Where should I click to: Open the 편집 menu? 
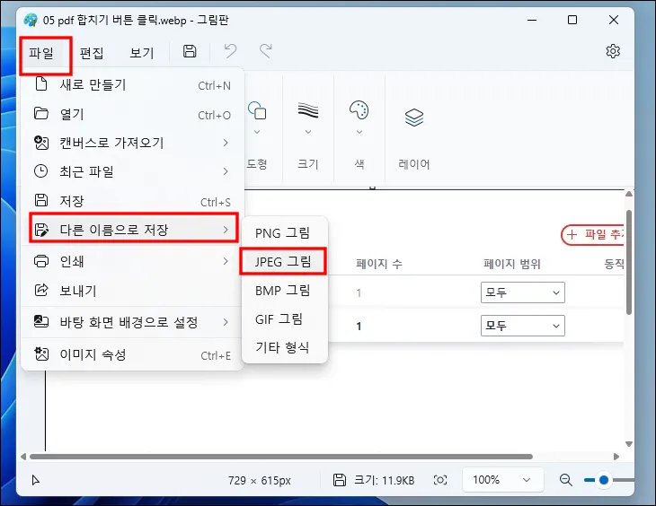click(92, 53)
